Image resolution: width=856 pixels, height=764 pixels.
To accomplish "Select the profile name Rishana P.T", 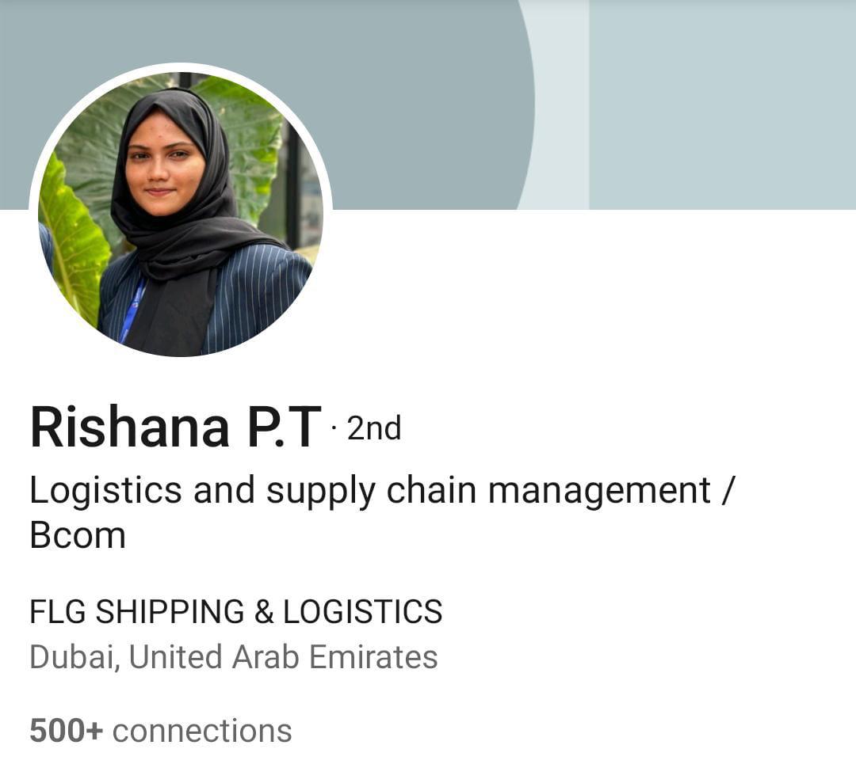I will tap(175, 428).
